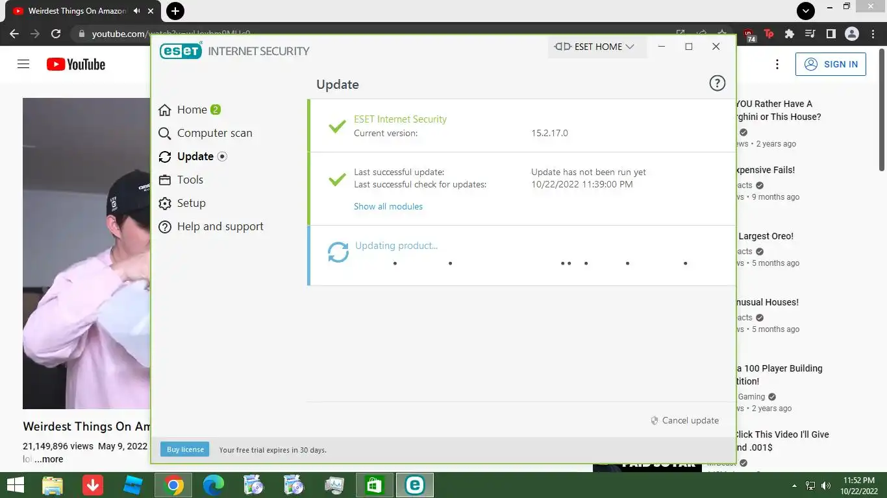The height and width of the screenshot is (498, 887).
Task: Click 'Update has not been run yet' text
Action: tap(588, 172)
